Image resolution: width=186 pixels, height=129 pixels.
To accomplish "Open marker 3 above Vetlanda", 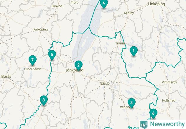I will (131, 103).
